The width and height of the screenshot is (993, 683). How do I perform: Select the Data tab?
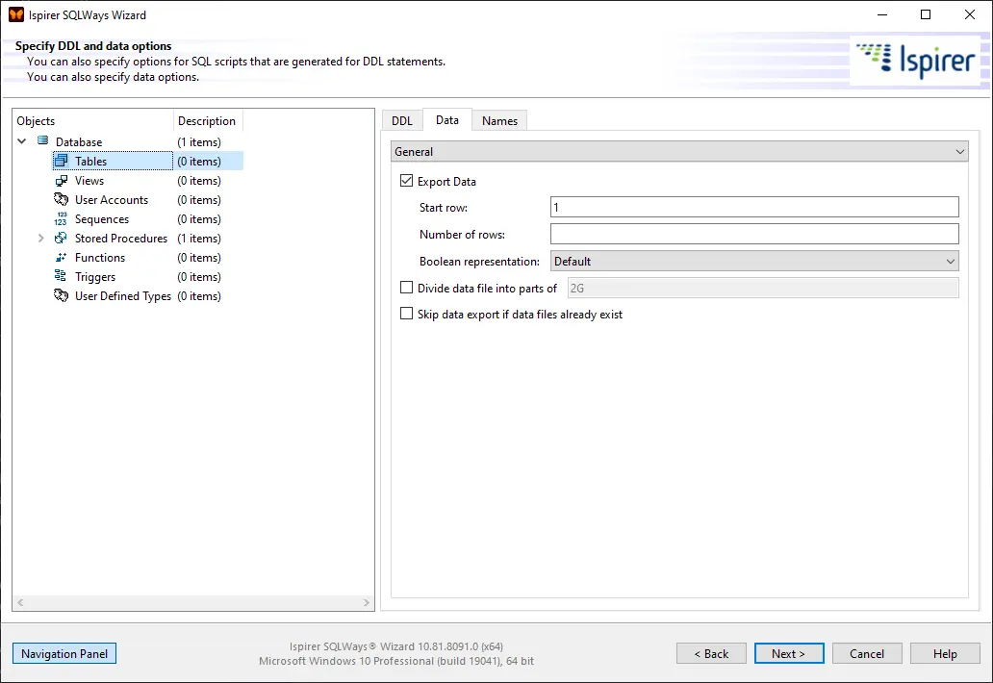447,119
